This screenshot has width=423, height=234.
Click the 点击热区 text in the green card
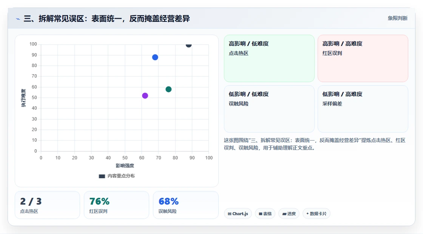[x=238, y=53]
